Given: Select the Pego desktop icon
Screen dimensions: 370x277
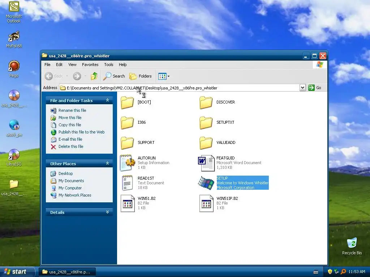Looking at the screenshot, I should click(14, 66).
